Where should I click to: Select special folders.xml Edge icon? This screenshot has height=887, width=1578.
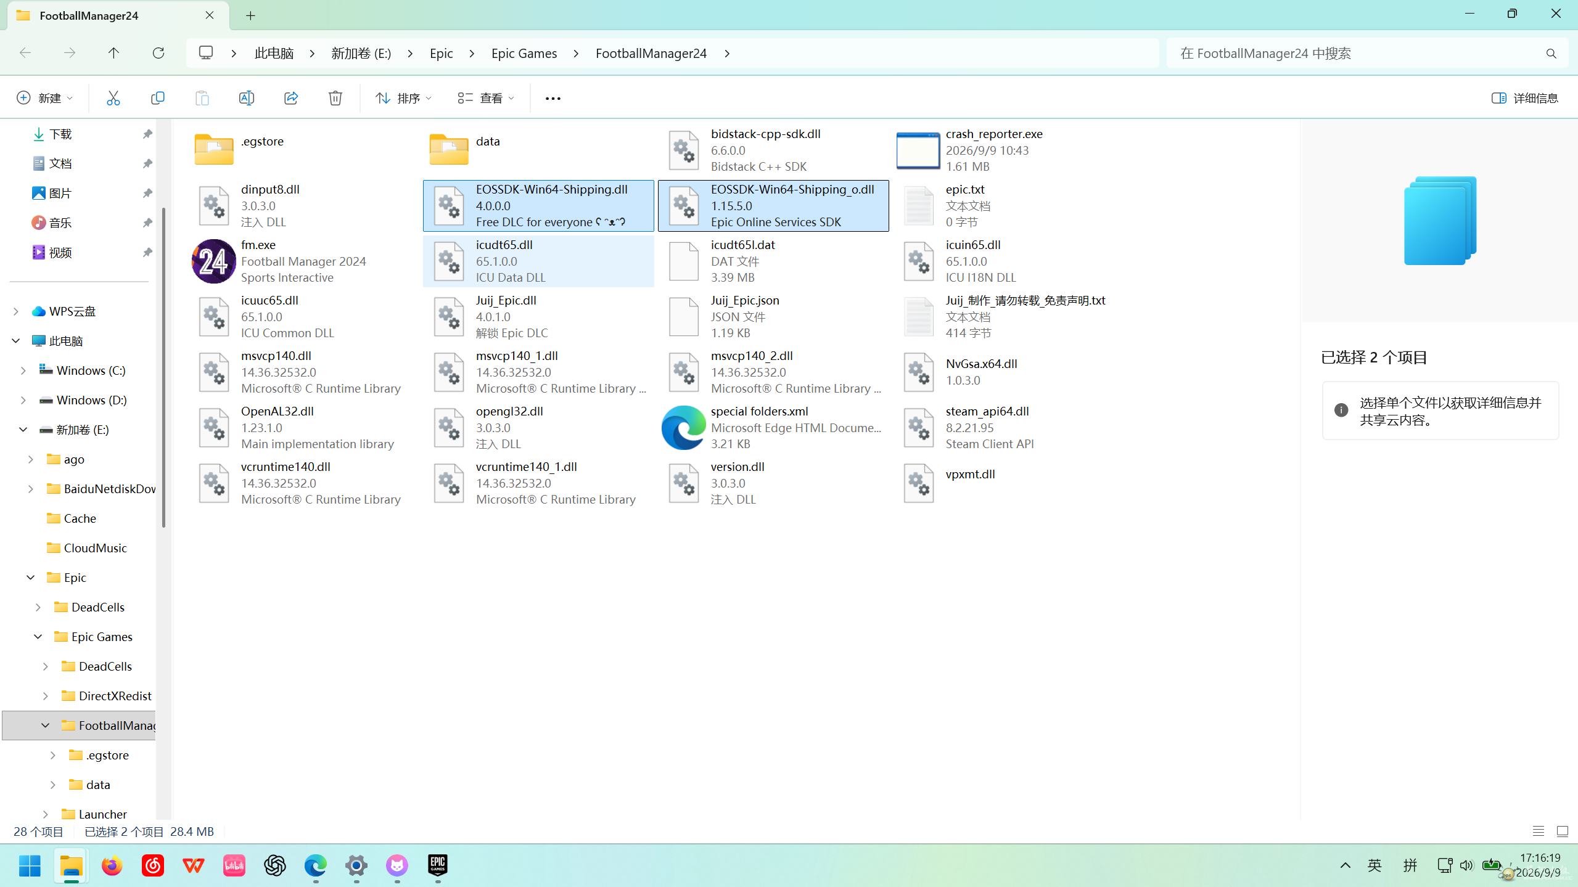(x=683, y=428)
